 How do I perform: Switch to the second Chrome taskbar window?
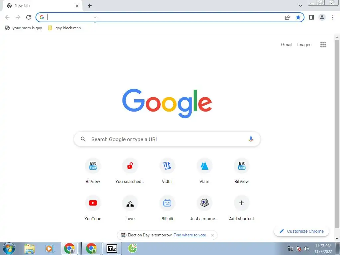tap(91, 248)
